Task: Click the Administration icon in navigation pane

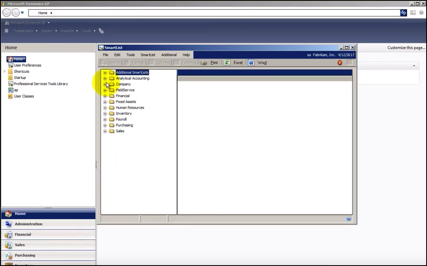Action: point(9,224)
